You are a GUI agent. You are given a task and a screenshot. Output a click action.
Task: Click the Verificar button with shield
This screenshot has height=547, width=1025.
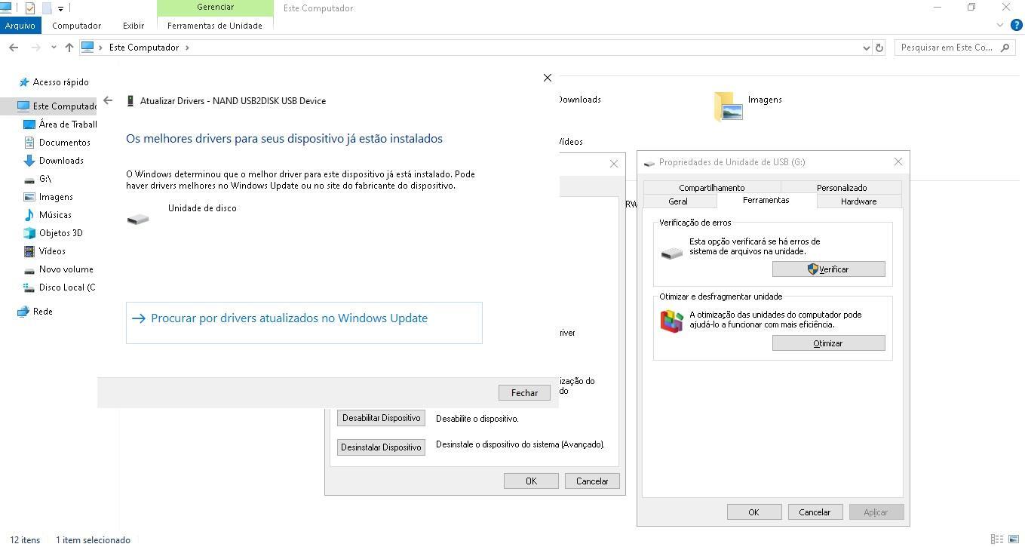coord(828,269)
